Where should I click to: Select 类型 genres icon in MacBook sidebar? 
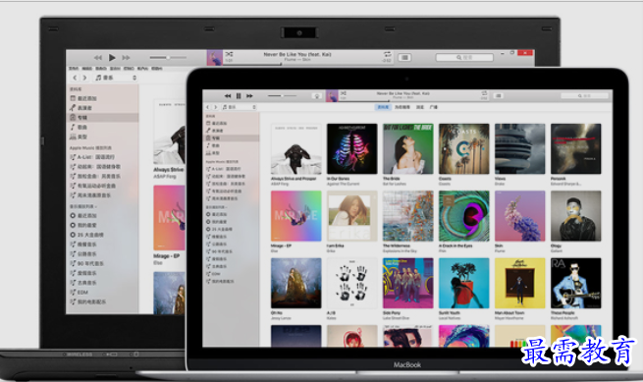pyautogui.click(x=208, y=153)
